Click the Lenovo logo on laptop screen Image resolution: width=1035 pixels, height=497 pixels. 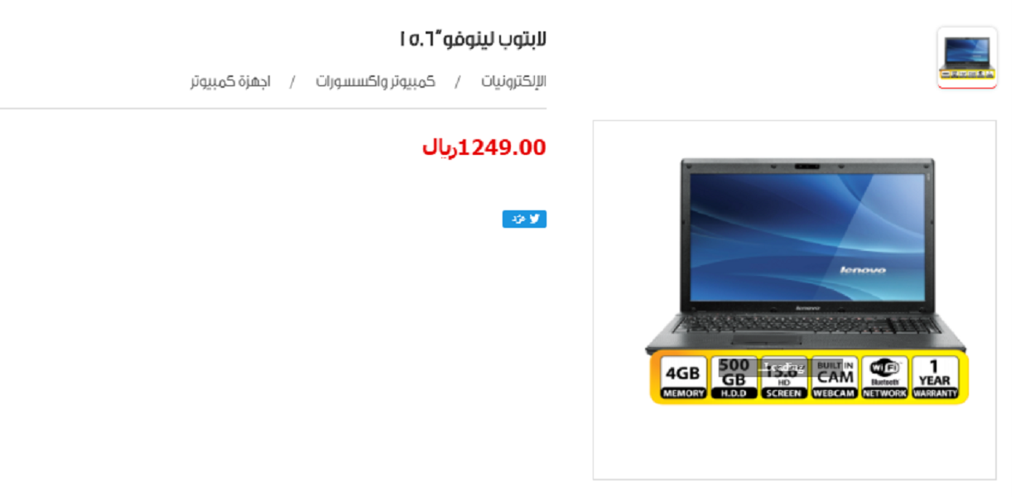(863, 270)
